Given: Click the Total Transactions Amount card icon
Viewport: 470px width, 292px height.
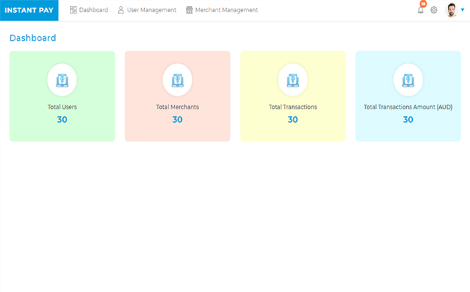Looking at the screenshot, I should (x=408, y=80).
